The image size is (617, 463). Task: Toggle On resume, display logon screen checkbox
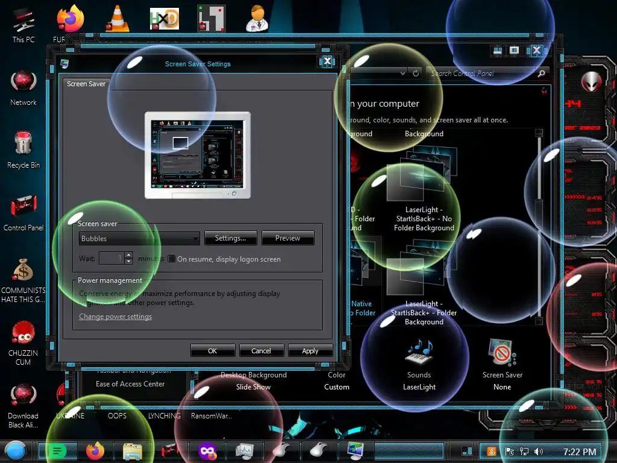[172, 259]
